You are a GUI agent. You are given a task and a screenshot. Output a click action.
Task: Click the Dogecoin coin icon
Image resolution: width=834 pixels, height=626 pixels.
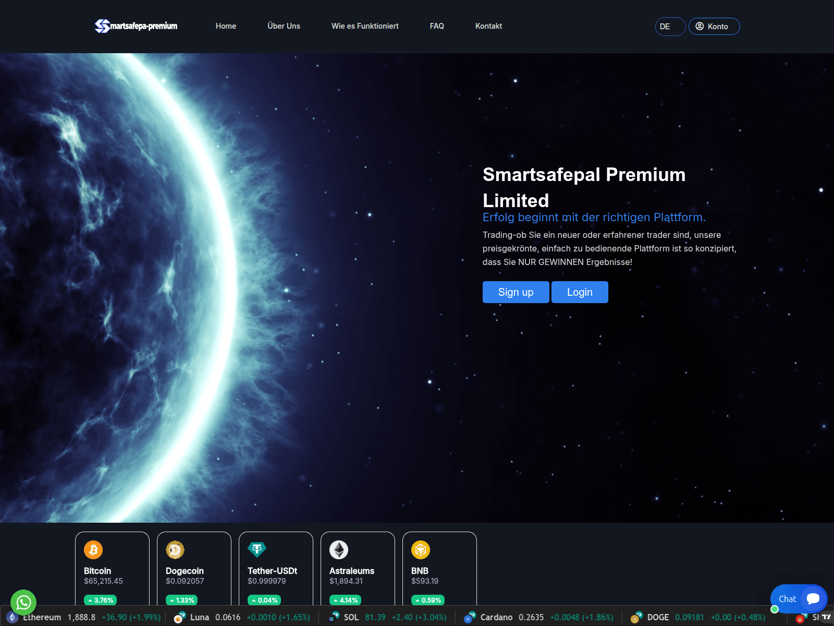175,550
